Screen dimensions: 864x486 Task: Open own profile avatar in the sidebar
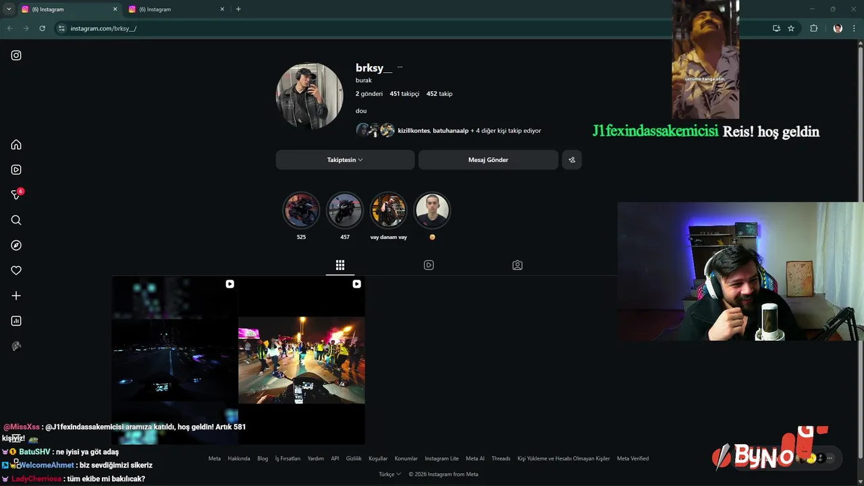coord(16,346)
